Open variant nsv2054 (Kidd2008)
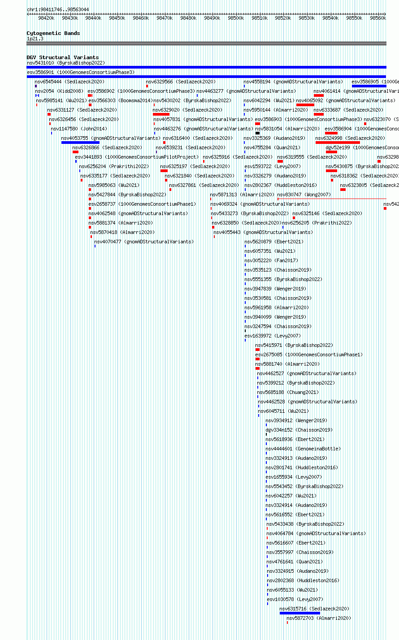Screen dimensions: 399x640 [59, 91]
